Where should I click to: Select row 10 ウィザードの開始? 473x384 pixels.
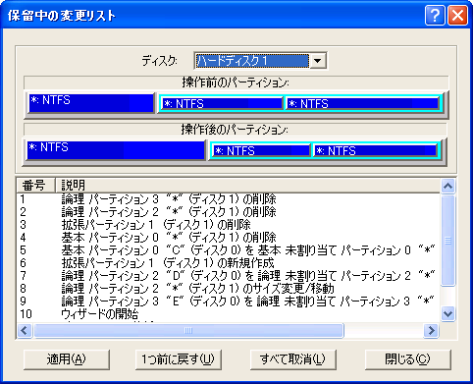(x=229, y=314)
